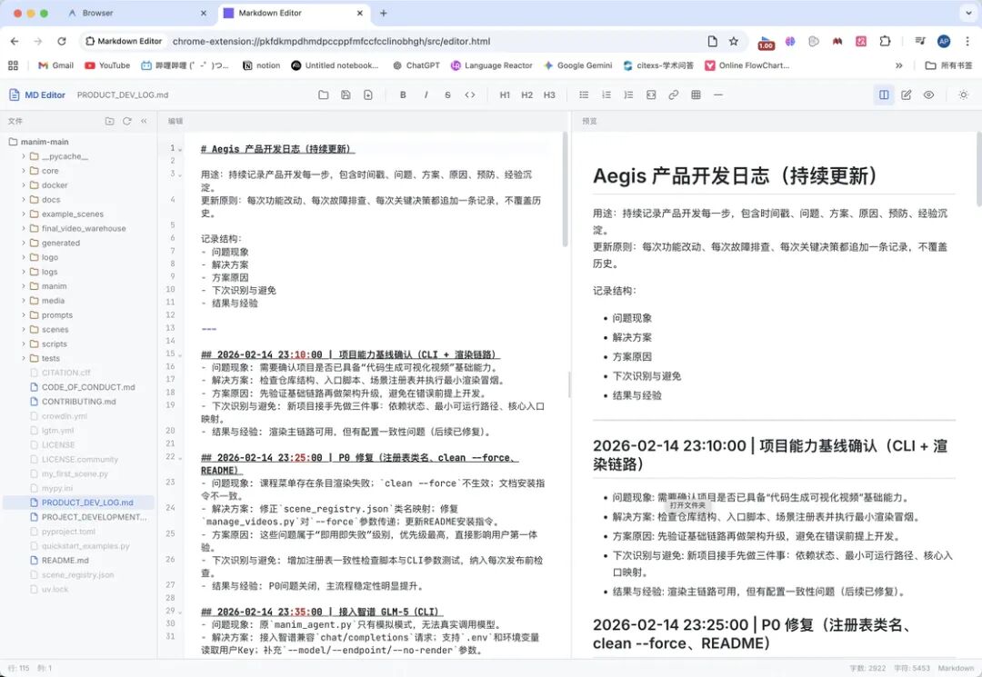The image size is (982, 677).
Task: Toggle strikethrough formatting
Action: (449, 95)
